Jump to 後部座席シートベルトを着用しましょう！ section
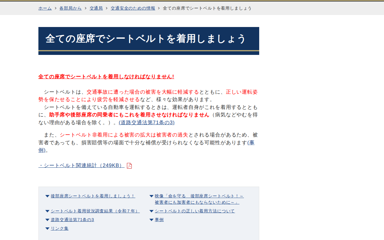 [93, 196]
